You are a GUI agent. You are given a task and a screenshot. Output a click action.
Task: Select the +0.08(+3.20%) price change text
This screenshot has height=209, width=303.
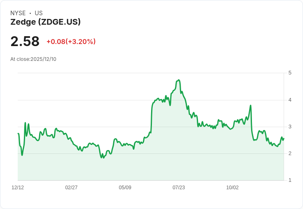click(x=71, y=42)
